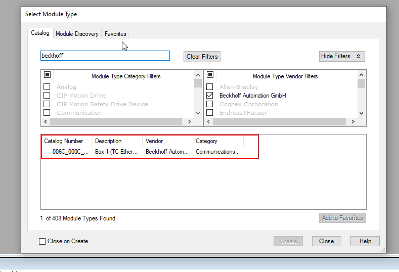Switch to the Catalog tab

(40, 33)
